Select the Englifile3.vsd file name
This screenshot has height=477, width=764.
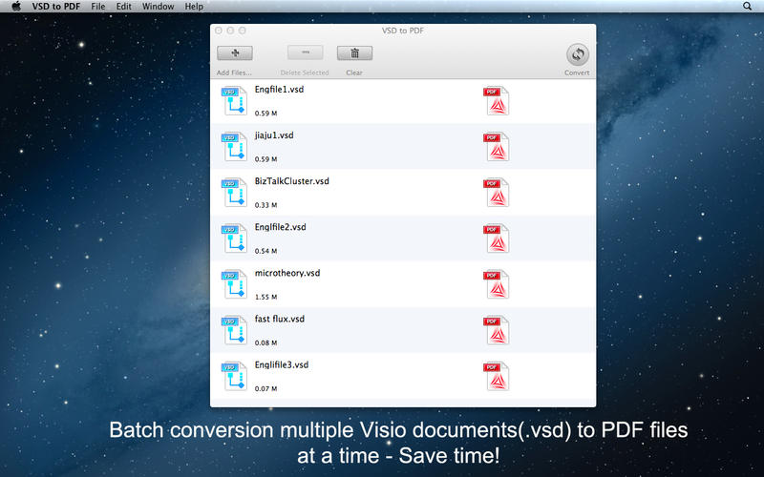coord(282,364)
